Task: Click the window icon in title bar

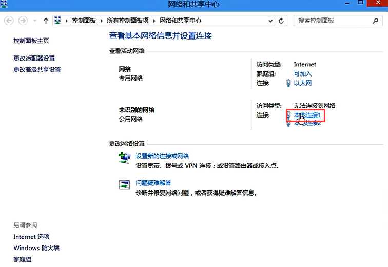Action: click(x=4, y=4)
